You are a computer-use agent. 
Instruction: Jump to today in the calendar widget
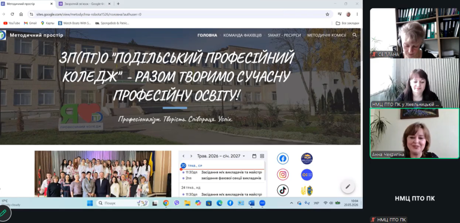(254, 156)
